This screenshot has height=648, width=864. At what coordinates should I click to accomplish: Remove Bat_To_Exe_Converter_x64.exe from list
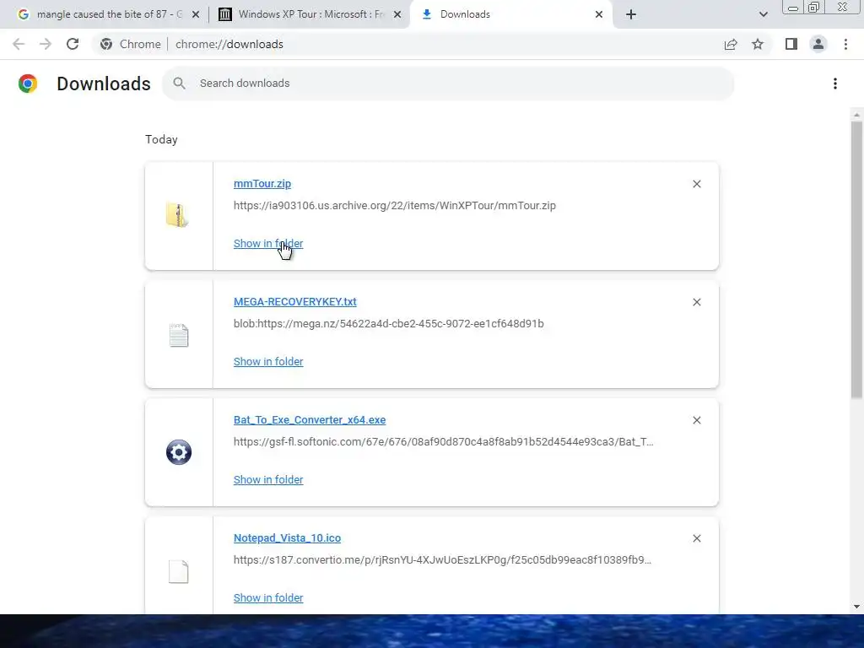(696, 420)
